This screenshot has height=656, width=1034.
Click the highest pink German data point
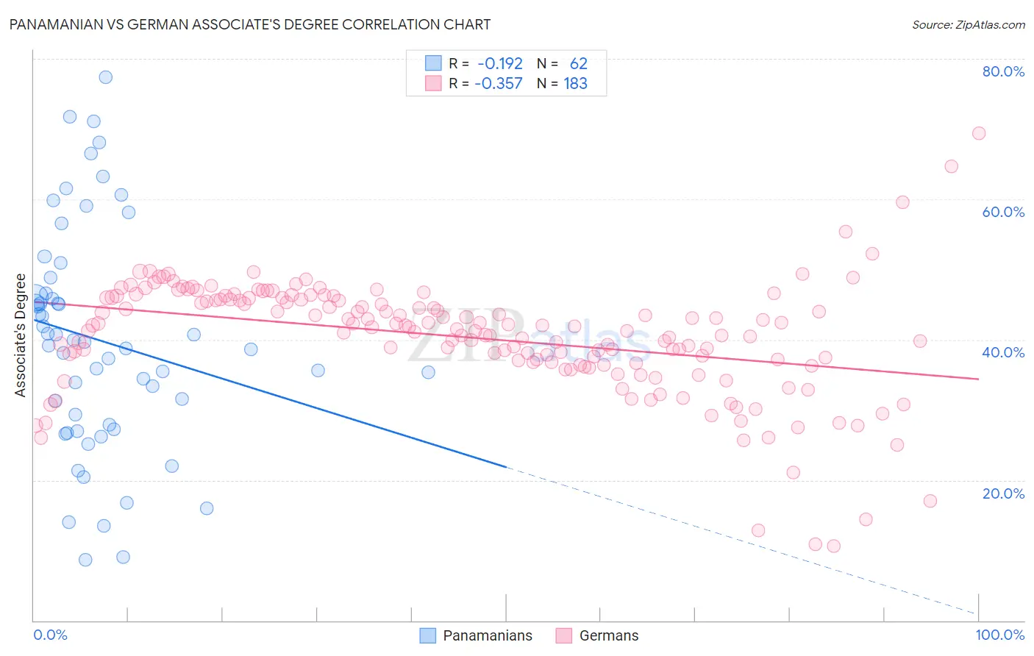(x=979, y=133)
